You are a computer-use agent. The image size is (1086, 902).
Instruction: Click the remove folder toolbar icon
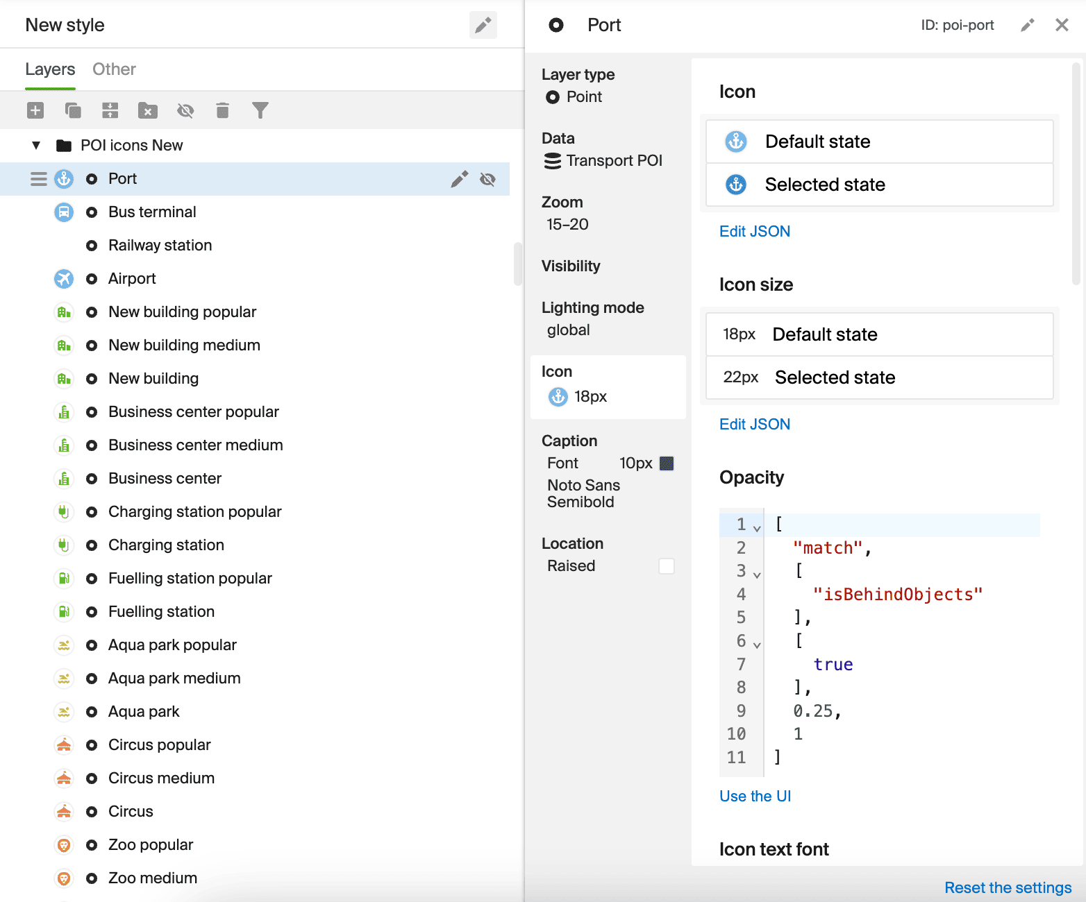pyautogui.click(x=148, y=110)
